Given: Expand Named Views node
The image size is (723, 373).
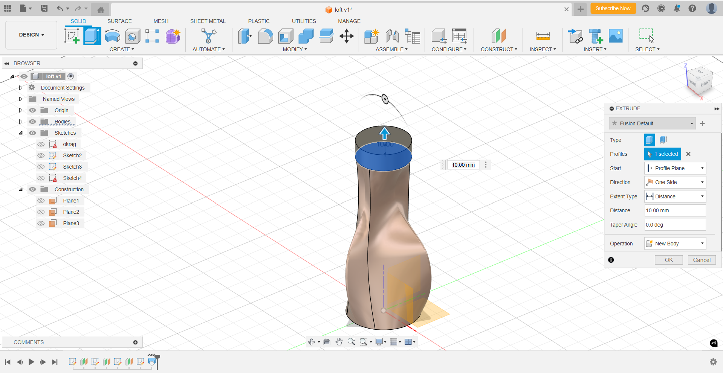Looking at the screenshot, I should coord(21,99).
